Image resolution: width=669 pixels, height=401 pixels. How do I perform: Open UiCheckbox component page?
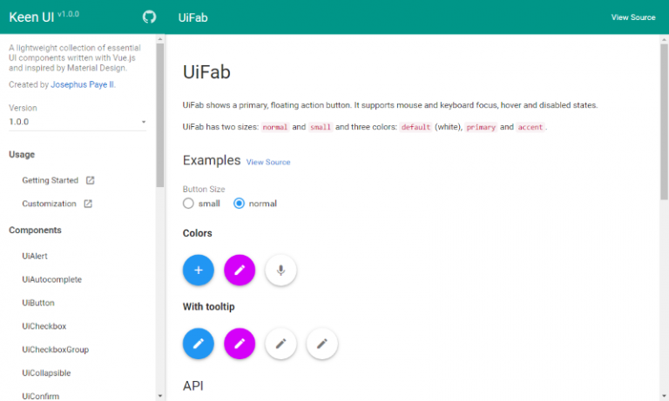click(x=44, y=326)
